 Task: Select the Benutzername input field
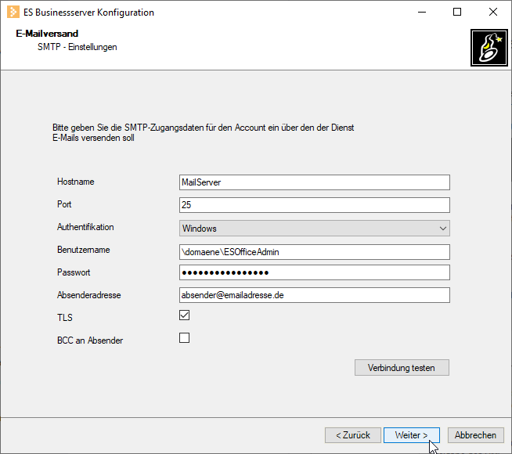[315, 252]
